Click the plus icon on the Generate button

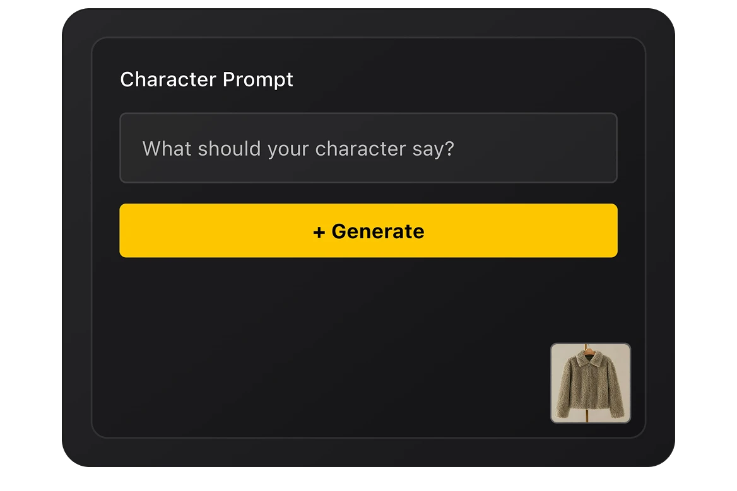point(319,232)
